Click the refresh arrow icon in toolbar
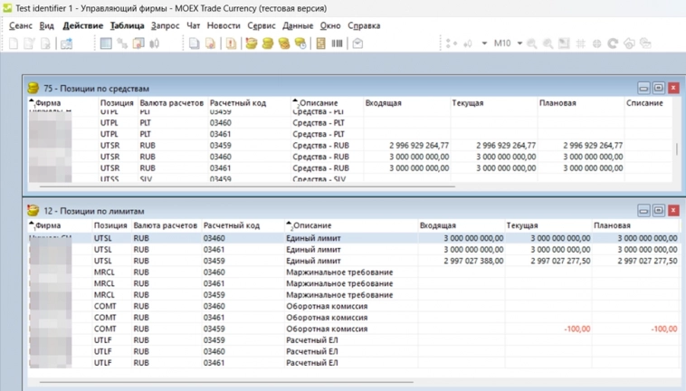This screenshot has height=391, width=686. click(613, 43)
